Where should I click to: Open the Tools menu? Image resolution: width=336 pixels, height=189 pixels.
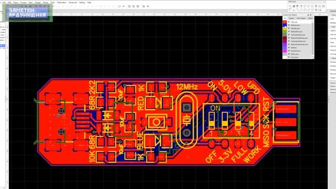52,3
